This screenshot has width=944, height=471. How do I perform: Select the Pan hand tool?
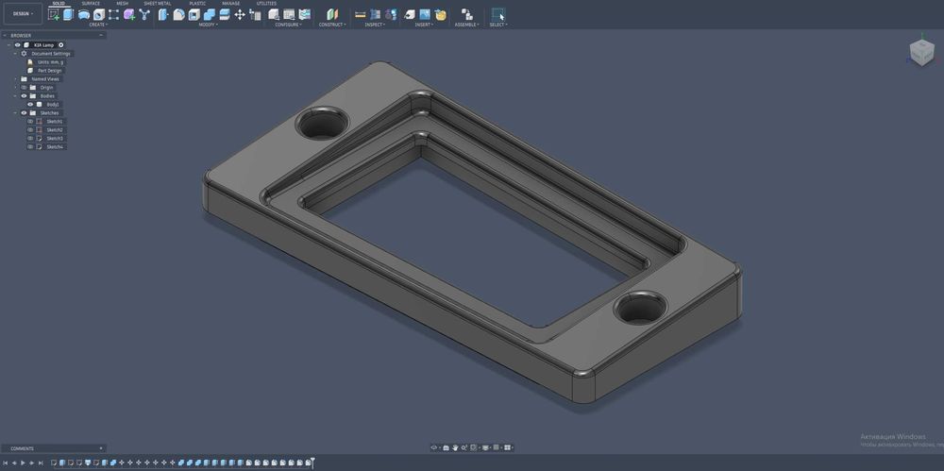tap(455, 447)
